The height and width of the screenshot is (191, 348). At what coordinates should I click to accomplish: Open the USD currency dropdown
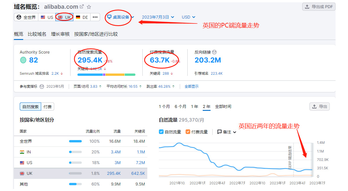188,17
